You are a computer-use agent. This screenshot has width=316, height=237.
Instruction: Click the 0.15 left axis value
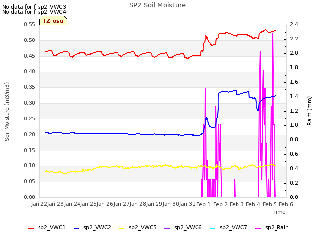[30, 150]
